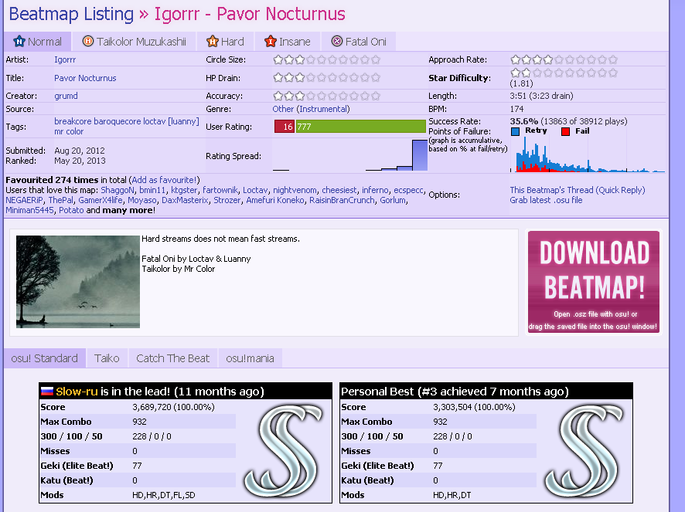This screenshot has height=512, width=685.
Task: Click the Quick Reply link
Action: click(x=620, y=190)
